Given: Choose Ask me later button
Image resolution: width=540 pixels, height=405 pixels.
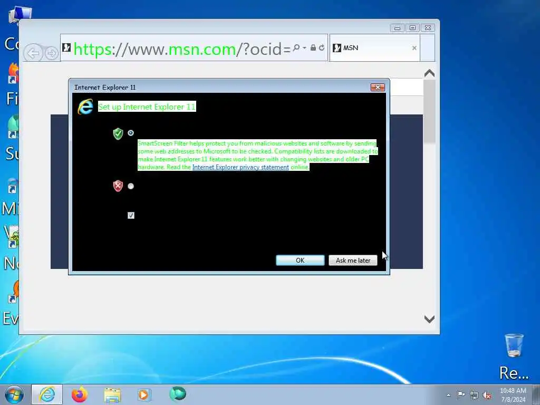Looking at the screenshot, I should point(353,261).
